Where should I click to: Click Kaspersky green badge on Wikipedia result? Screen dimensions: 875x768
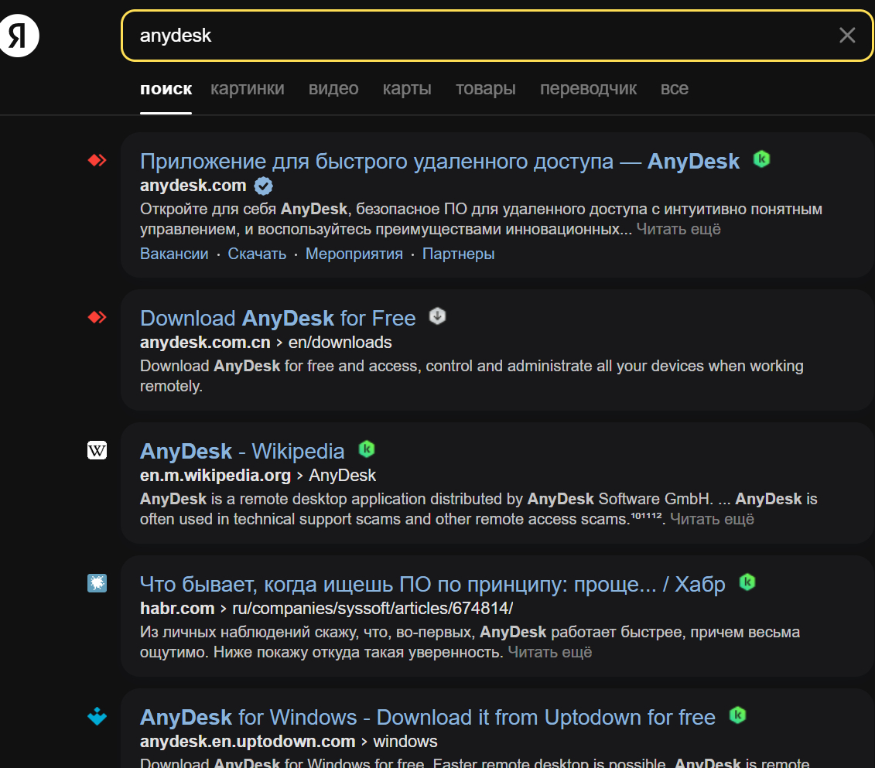coord(367,449)
